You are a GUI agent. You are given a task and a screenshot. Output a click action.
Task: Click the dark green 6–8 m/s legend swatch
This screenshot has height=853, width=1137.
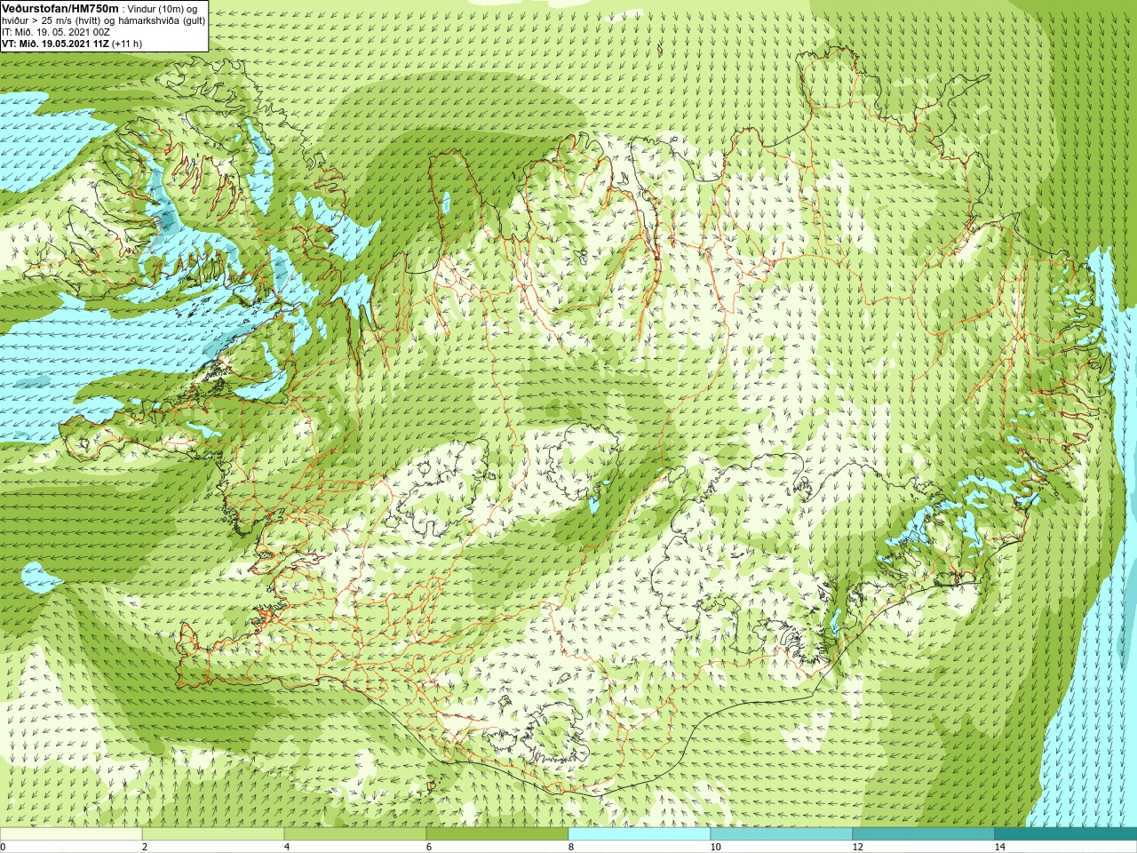click(x=497, y=834)
